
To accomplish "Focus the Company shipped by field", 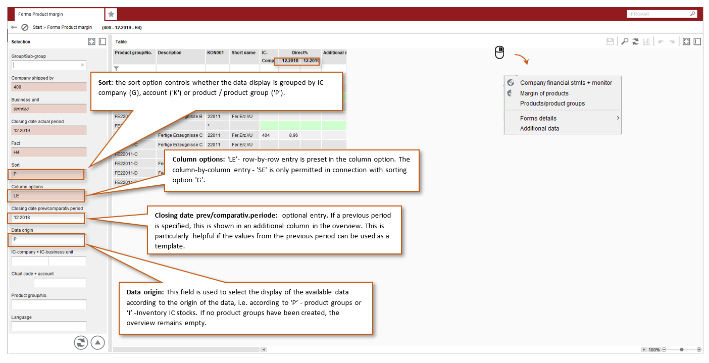I will (49, 87).
